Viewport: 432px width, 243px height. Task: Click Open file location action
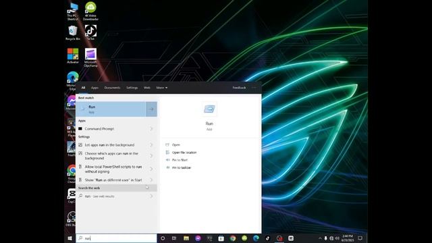click(x=184, y=153)
